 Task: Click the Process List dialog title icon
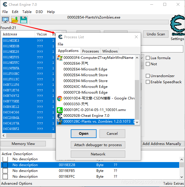60,37
